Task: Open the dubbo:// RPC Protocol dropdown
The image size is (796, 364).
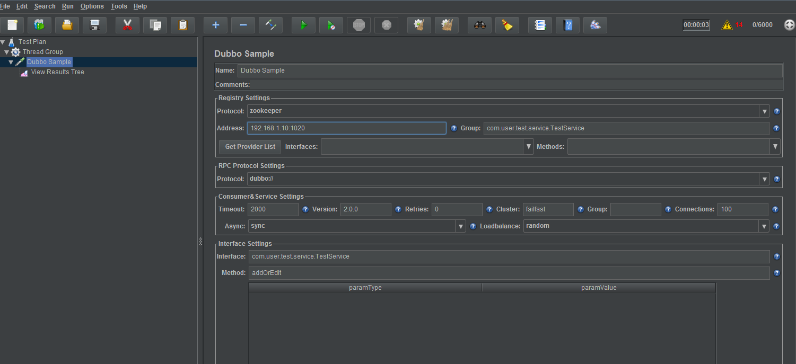Action: click(764, 179)
